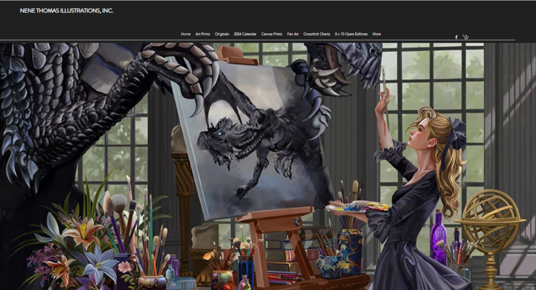The width and height of the screenshot is (536, 290).
Task: Expand the More menu
Action: pyautogui.click(x=377, y=34)
